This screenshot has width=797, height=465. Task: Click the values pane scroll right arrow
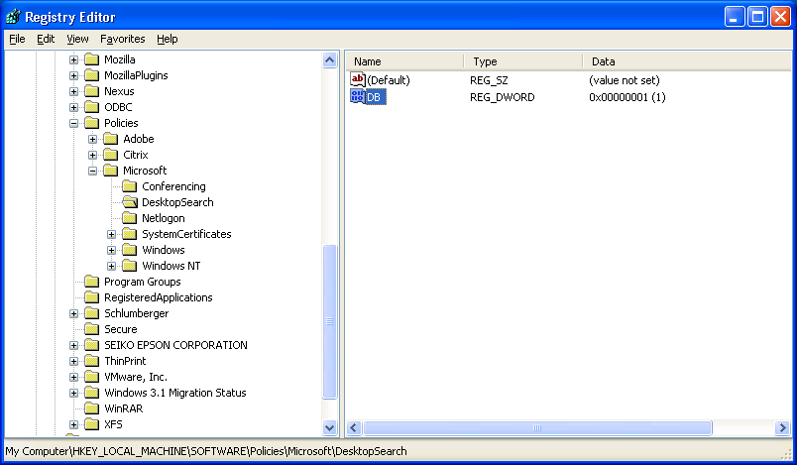point(782,428)
